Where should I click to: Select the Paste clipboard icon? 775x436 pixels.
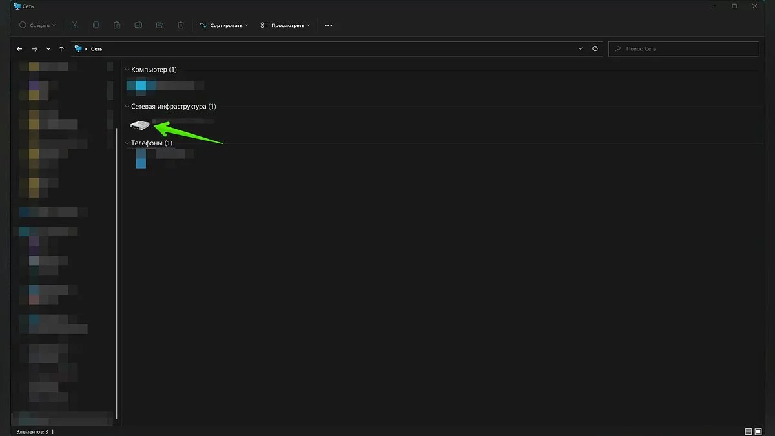pos(117,25)
